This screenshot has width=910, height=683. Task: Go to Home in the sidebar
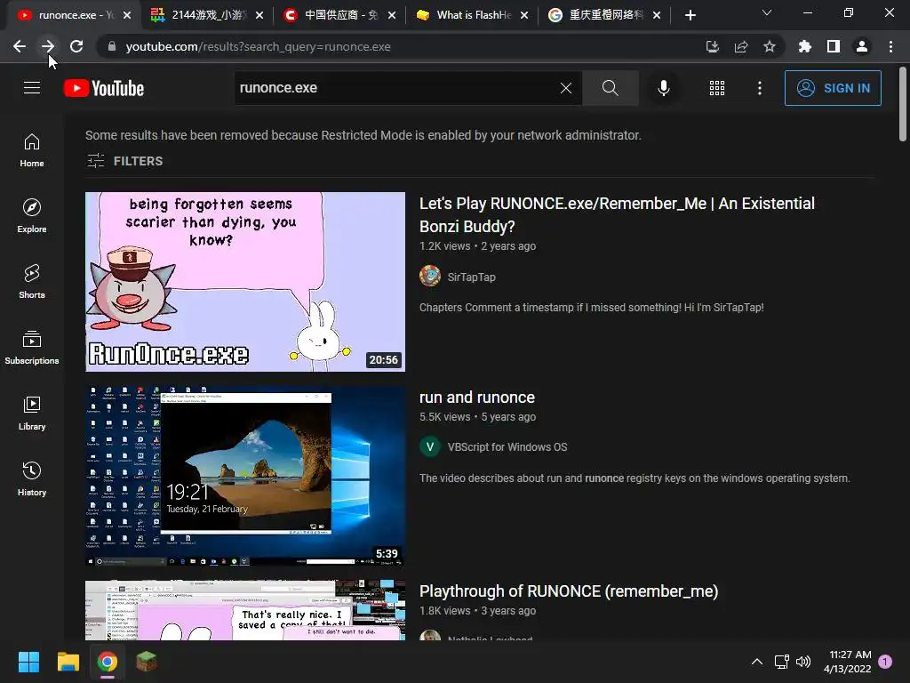click(32, 150)
